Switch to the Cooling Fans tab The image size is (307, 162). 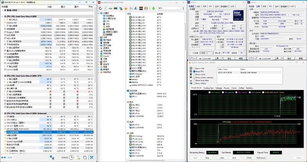[x=208, y=88]
